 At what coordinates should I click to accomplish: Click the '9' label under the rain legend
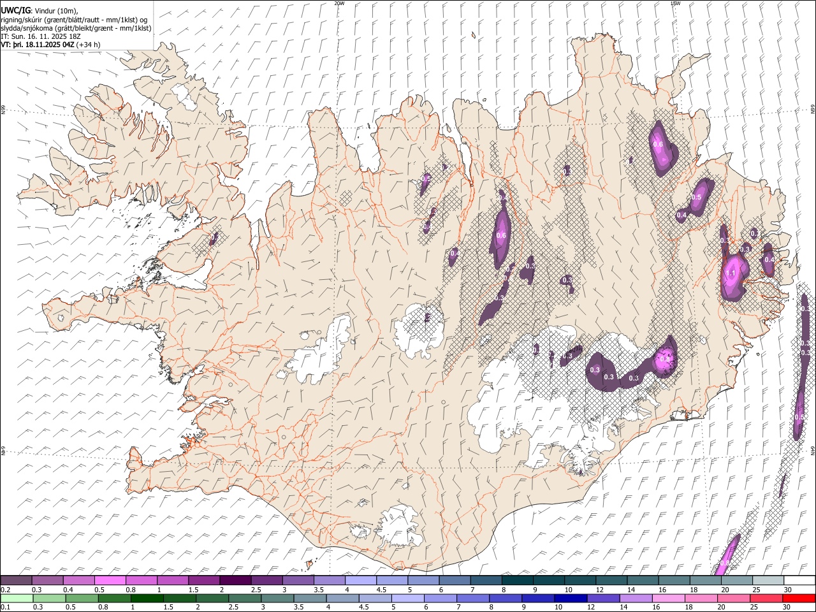(x=524, y=608)
